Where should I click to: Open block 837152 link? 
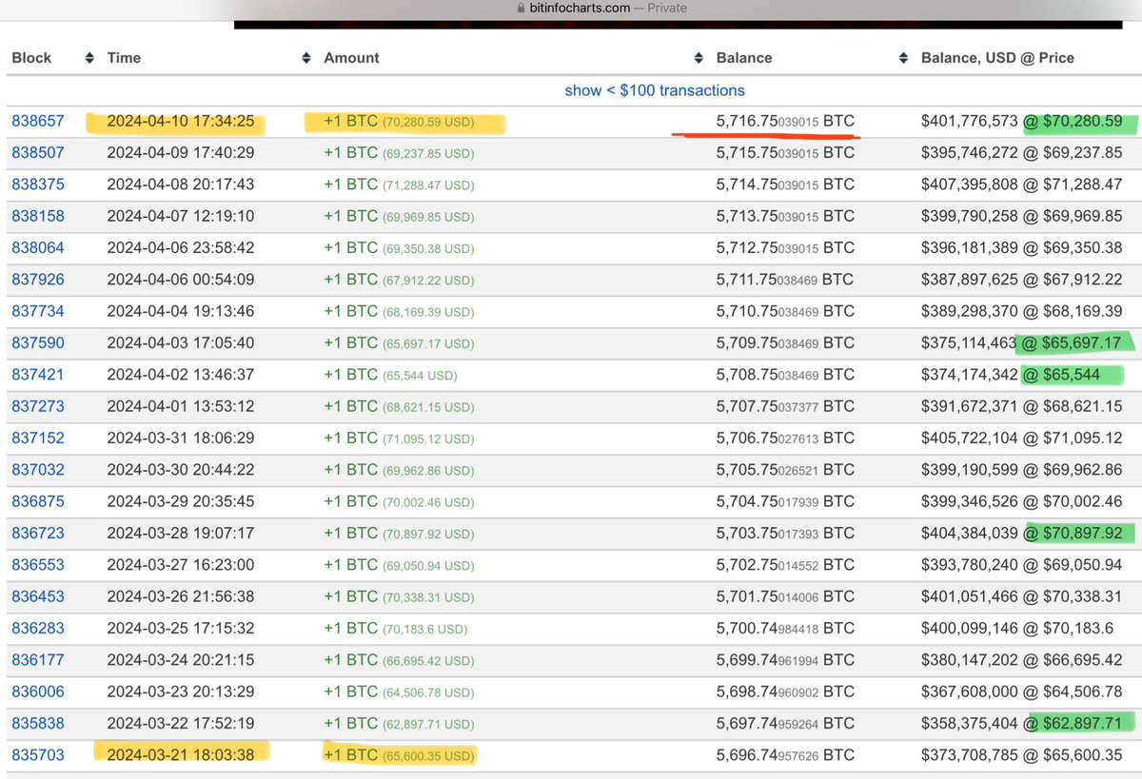[38, 438]
